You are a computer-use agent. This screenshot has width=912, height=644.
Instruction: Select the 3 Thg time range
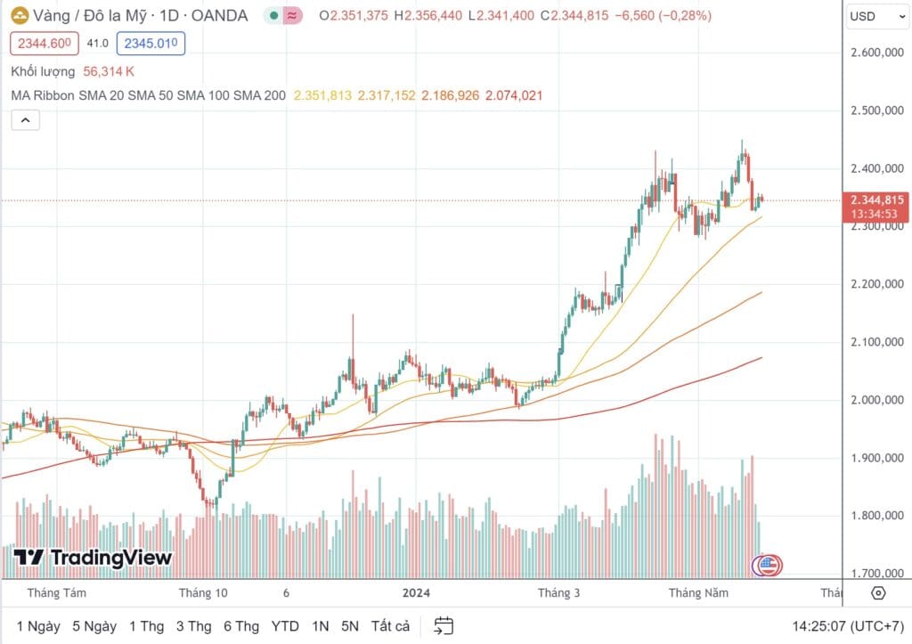(x=193, y=626)
